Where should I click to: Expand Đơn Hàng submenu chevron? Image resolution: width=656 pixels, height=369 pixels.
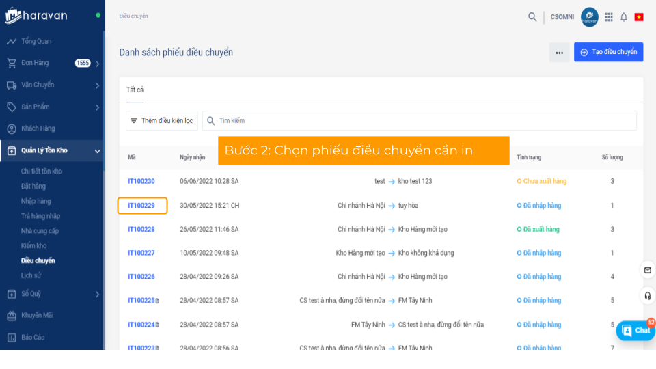pos(98,64)
